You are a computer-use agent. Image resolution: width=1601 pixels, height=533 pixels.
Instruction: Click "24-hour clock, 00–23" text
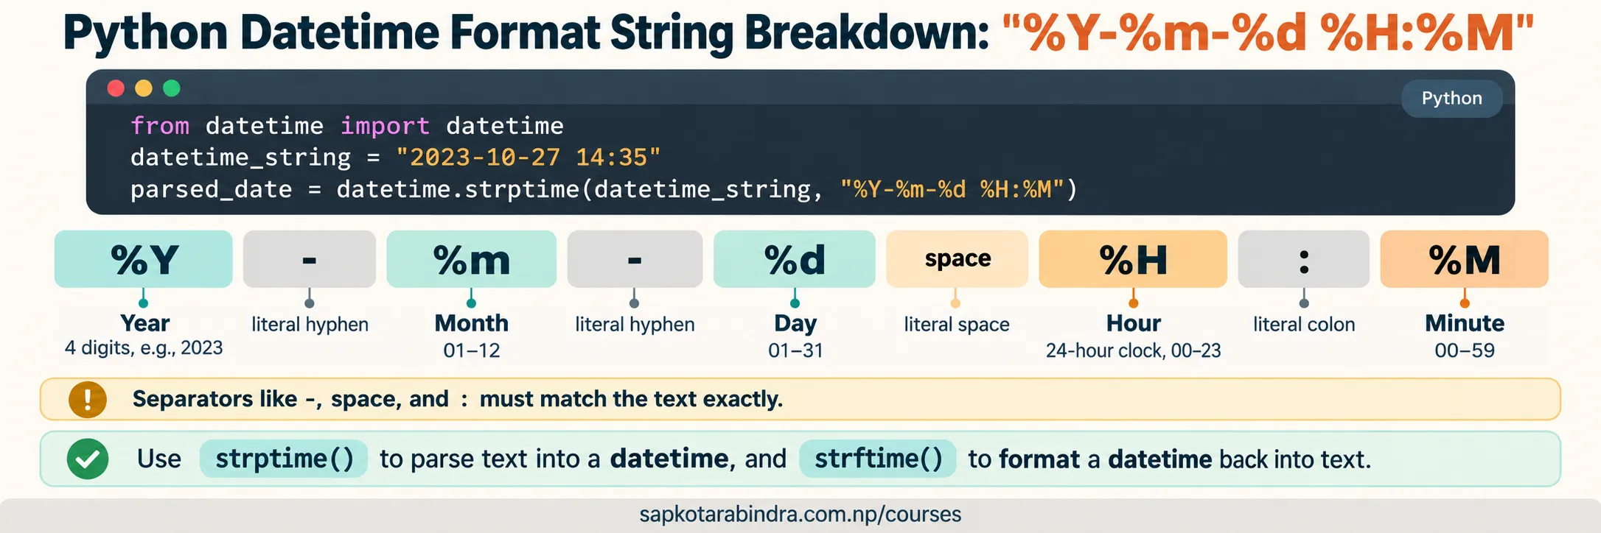1134,350
